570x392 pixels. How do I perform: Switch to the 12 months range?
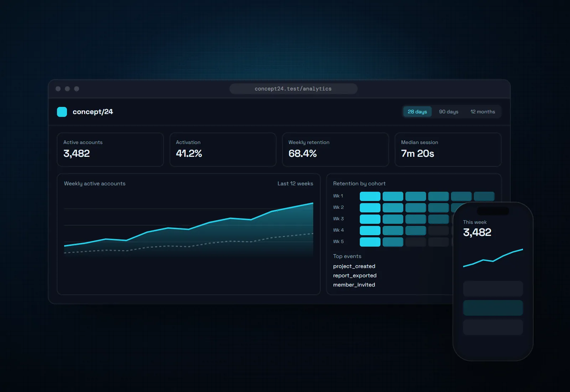[483, 112]
